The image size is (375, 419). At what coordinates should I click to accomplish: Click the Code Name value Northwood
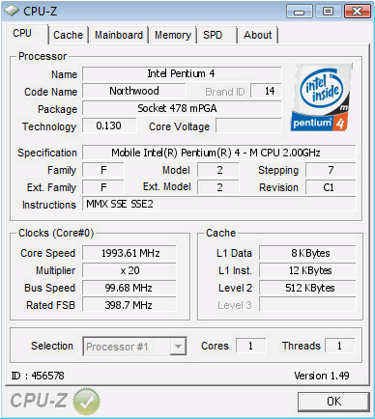point(134,91)
